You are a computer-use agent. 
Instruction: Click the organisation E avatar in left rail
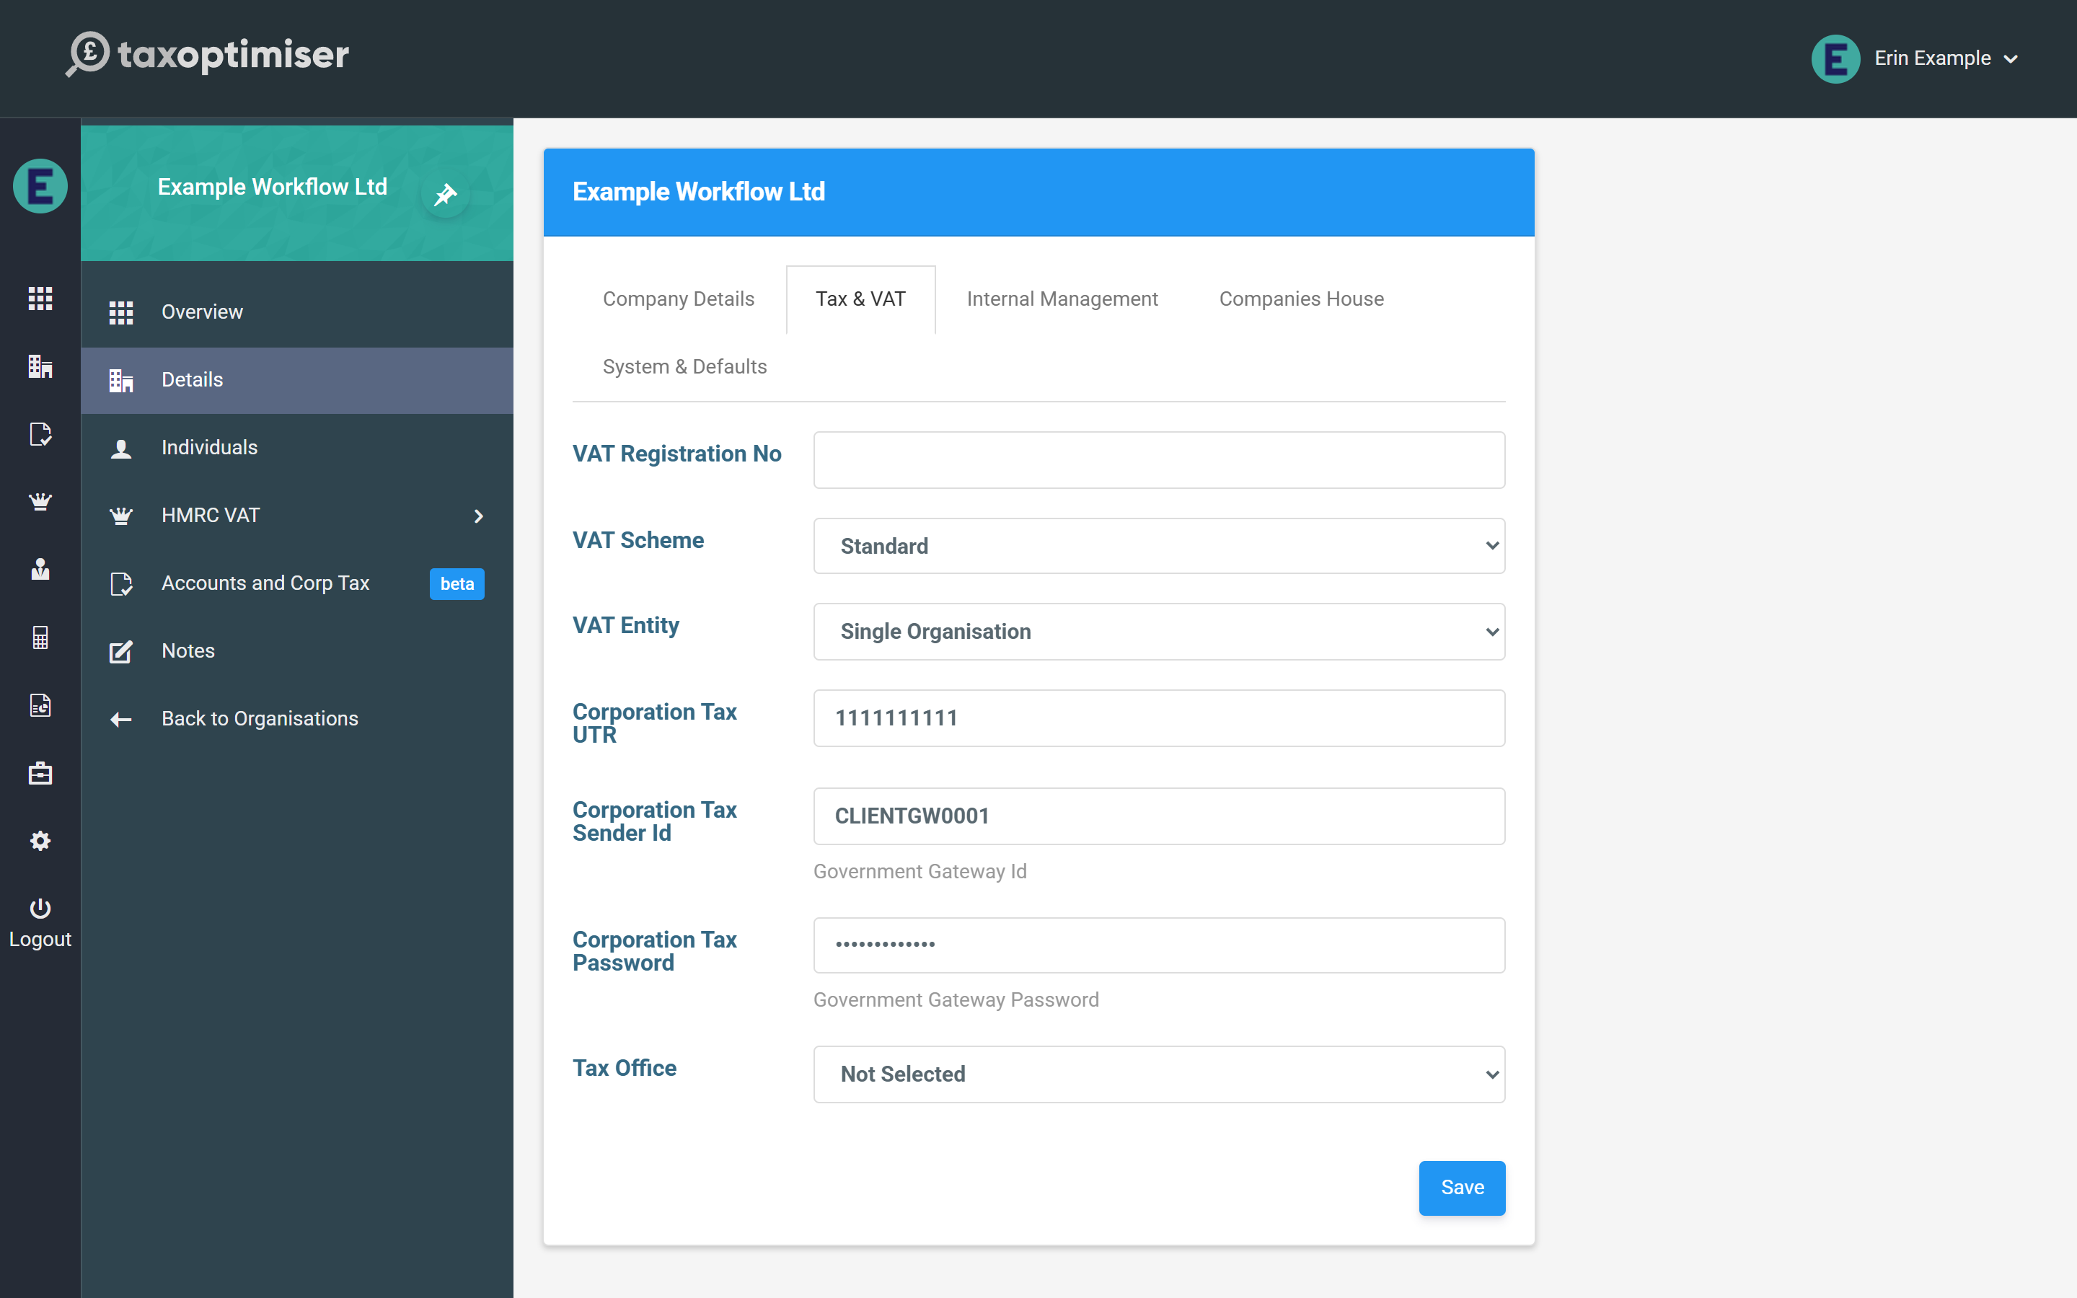(x=40, y=185)
